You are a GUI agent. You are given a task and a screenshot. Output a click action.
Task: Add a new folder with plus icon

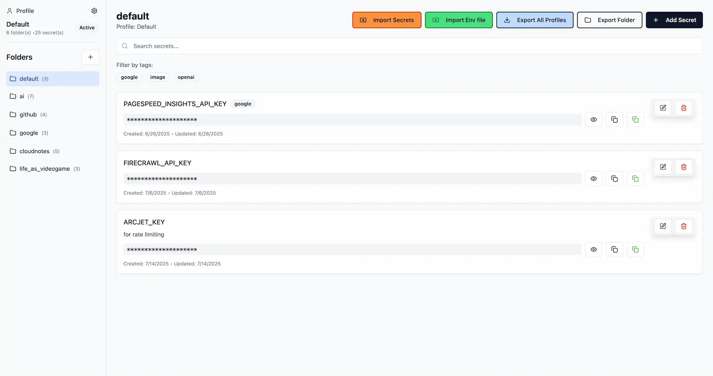91,57
